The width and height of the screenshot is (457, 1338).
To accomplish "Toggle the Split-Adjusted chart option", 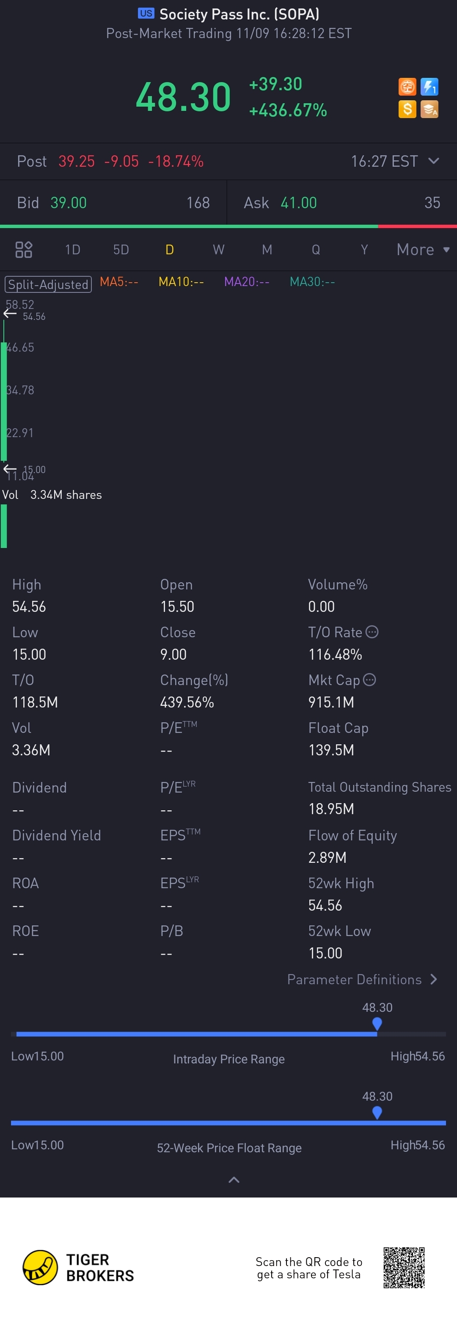I will 48,284.
